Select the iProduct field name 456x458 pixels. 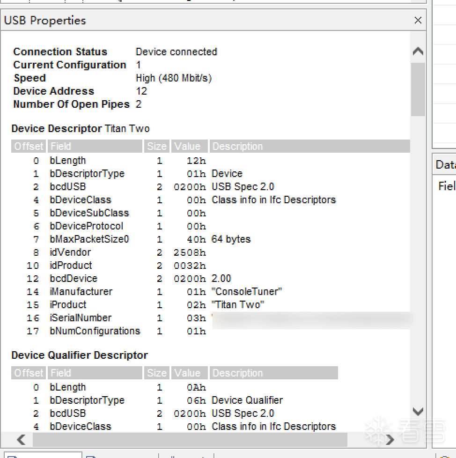(x=68, y=305)
